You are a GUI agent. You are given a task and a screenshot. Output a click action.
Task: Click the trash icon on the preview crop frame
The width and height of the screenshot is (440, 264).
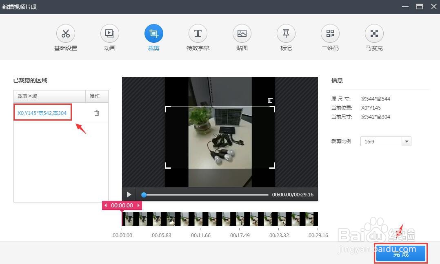(270, 100)
